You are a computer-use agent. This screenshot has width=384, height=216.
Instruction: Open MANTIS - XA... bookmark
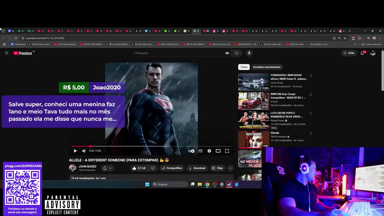coord(246,44)
